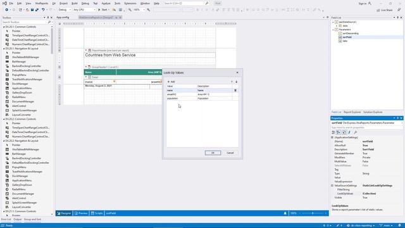Switch to the Designer tab
Screen dimensions: 405x228
64,213
